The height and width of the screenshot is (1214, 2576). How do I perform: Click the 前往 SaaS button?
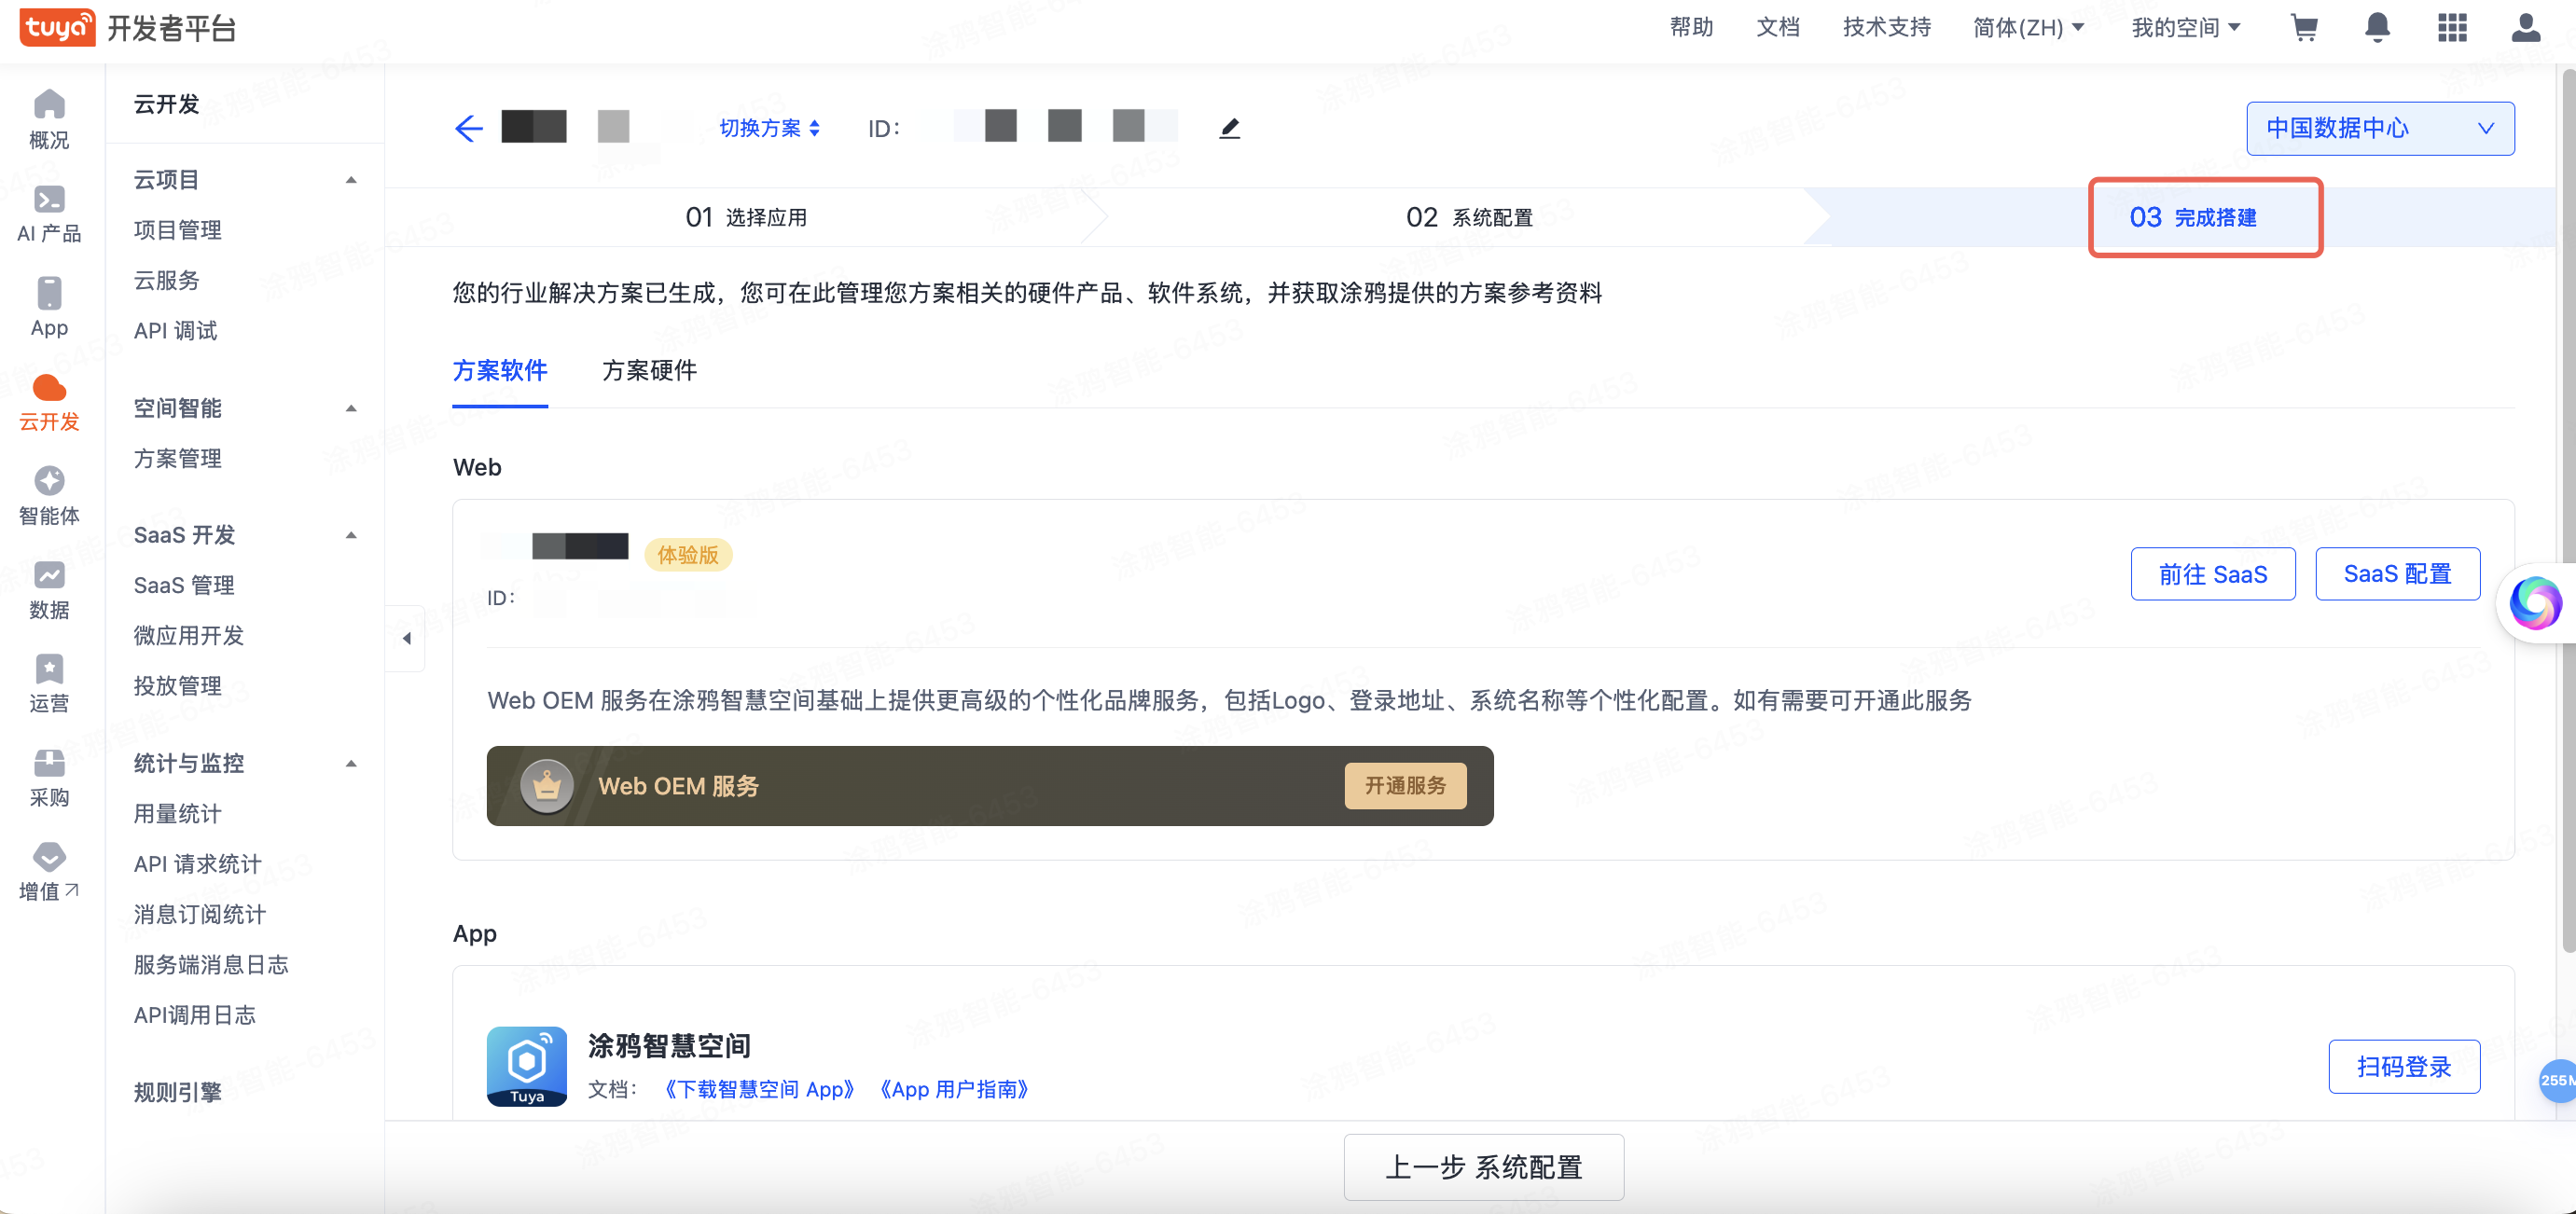(2212, 574)
